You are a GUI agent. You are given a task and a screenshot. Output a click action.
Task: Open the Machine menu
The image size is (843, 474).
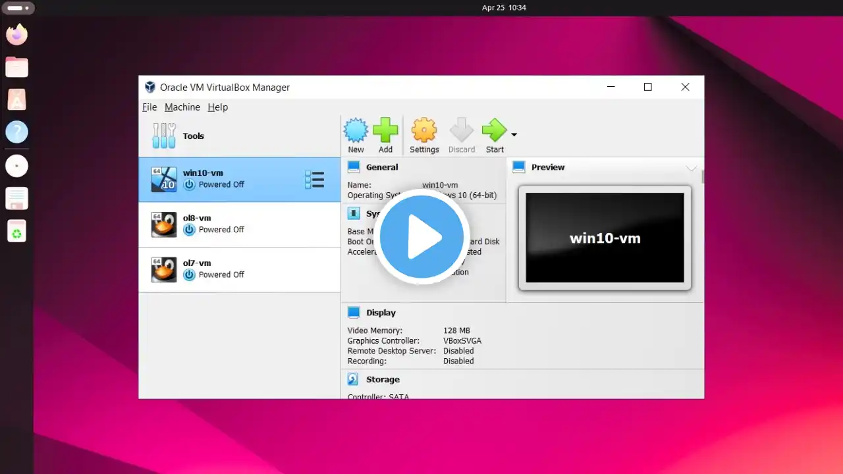182,107
